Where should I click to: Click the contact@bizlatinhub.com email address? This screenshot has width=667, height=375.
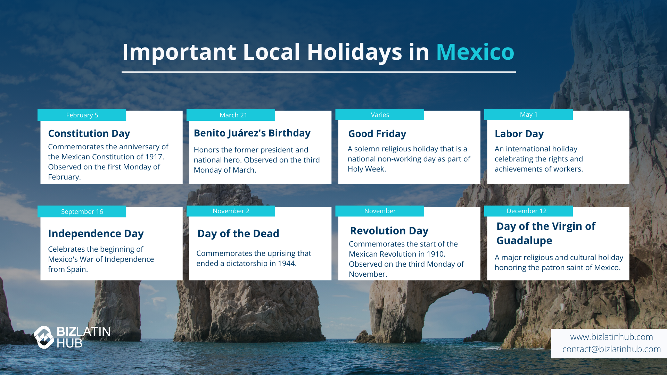612,350
